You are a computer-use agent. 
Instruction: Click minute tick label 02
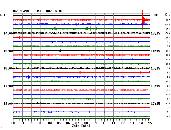31,123
